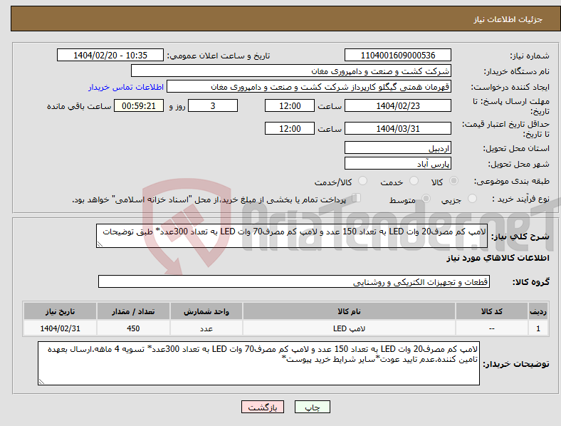The width and height of the screenshot is (561, 426).
Task: Click the شماره نیاز field 1104001609000536
Action: pos(397,55)
